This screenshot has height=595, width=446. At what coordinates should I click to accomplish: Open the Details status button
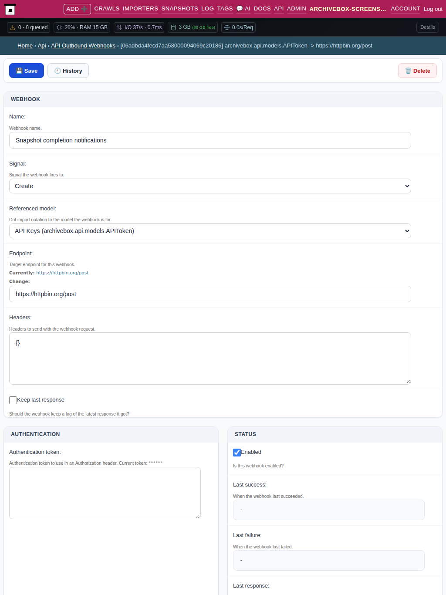pyautogui.click(x=428, y=27)
